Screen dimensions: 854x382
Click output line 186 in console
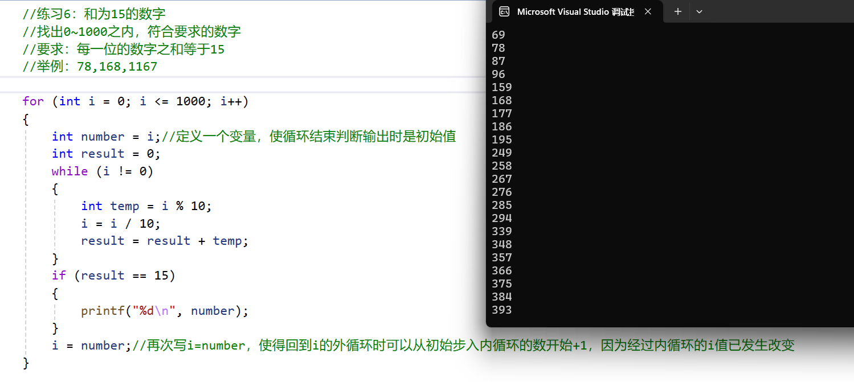pyautogui.click(x=501, y=126)
